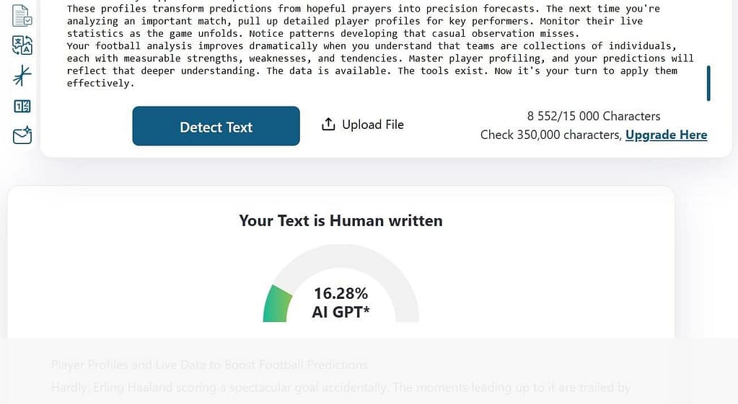The image size is (738, 404).
Task: Click the upload arrow icon
Action: pyautogui.click(x=328, y=125)
